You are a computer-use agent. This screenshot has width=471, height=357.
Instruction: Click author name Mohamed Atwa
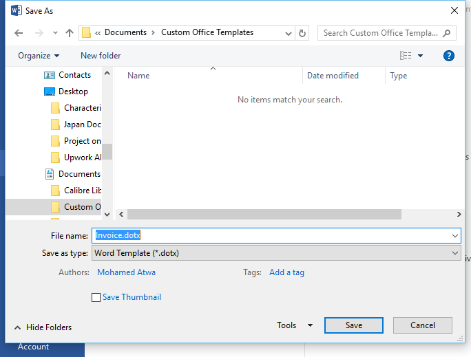[x=127, y=272]
